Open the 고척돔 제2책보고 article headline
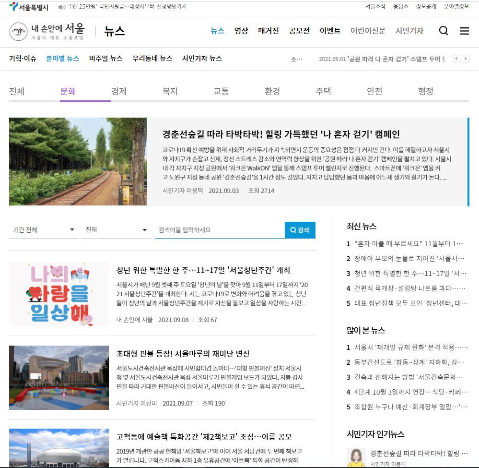 pyautogui.click(x=204, y=436)
